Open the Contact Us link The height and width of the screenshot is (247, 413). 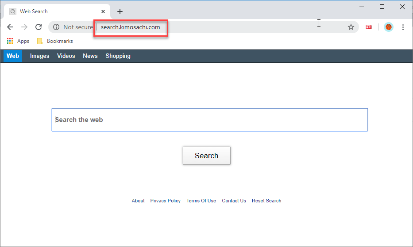[234, 201]
